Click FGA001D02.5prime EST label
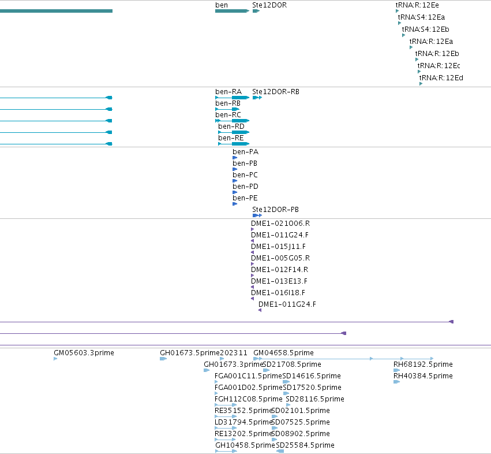Image resolution: width=491 pixels, height=454 pixels. click(249, 388)
